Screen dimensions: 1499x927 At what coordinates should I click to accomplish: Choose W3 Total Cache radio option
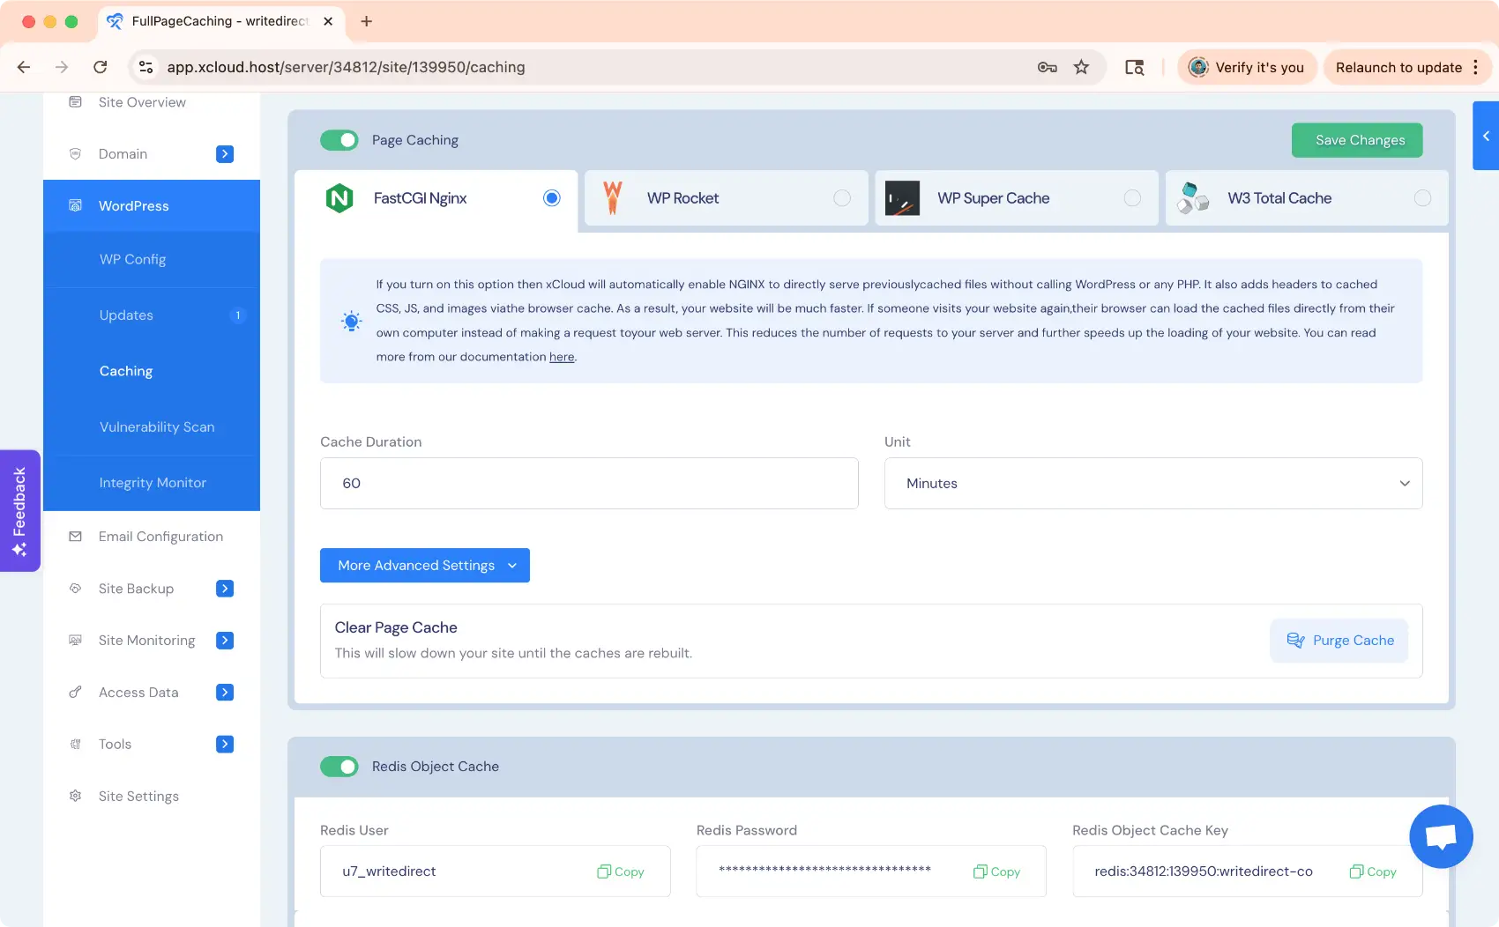tap(1422, 198)
